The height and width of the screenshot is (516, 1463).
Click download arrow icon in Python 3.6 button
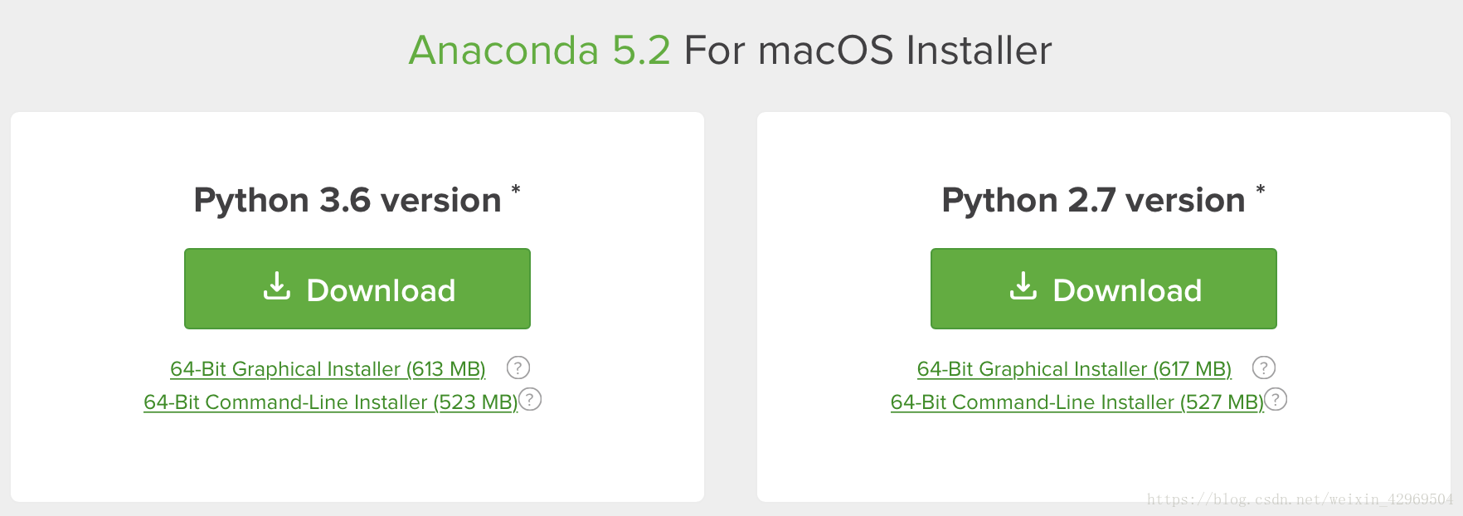pos(277,286)
